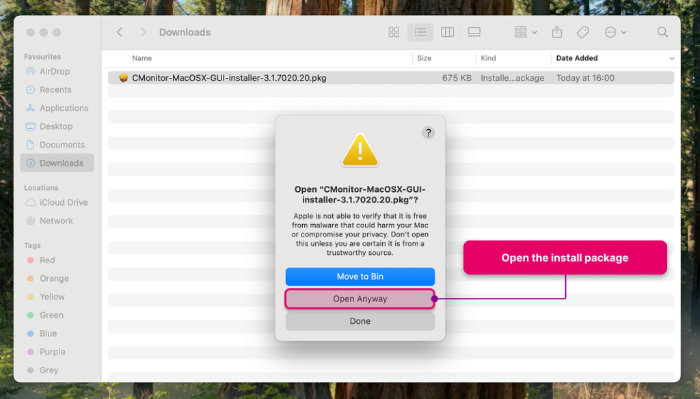This screenshot has height=399, width=700.
Task: Sort by the Name column header
Action: (142, 58)
